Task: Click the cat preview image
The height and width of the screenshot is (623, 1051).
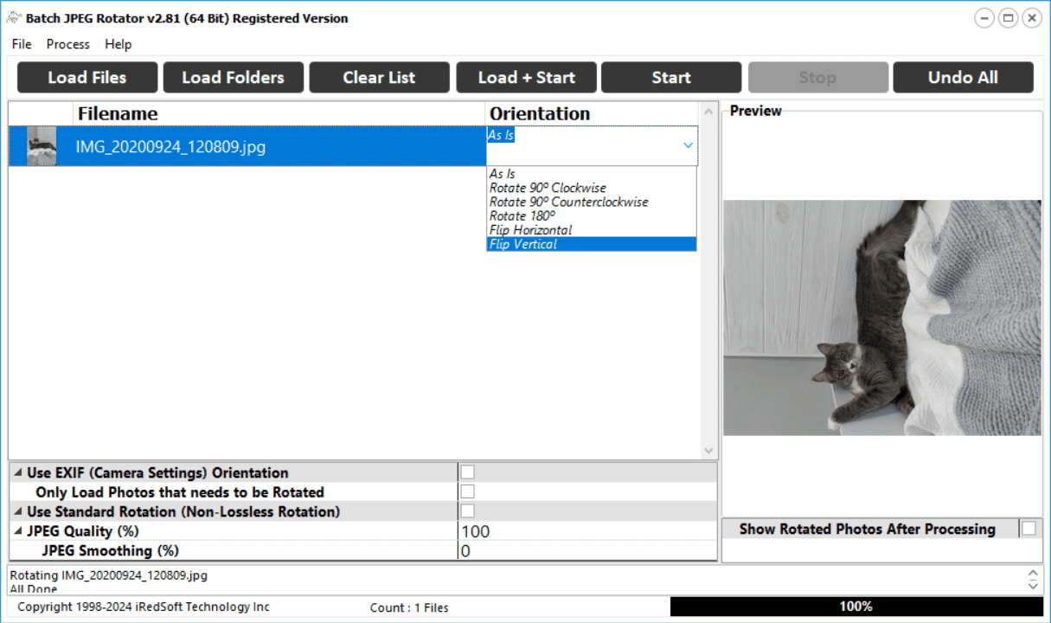Action: tap(882, 318)
